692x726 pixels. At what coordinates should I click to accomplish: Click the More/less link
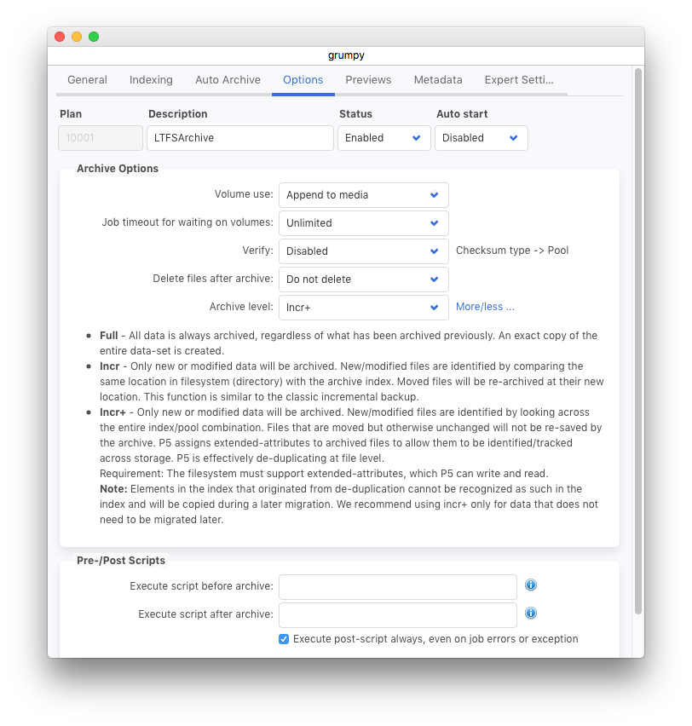pos(485,307)
